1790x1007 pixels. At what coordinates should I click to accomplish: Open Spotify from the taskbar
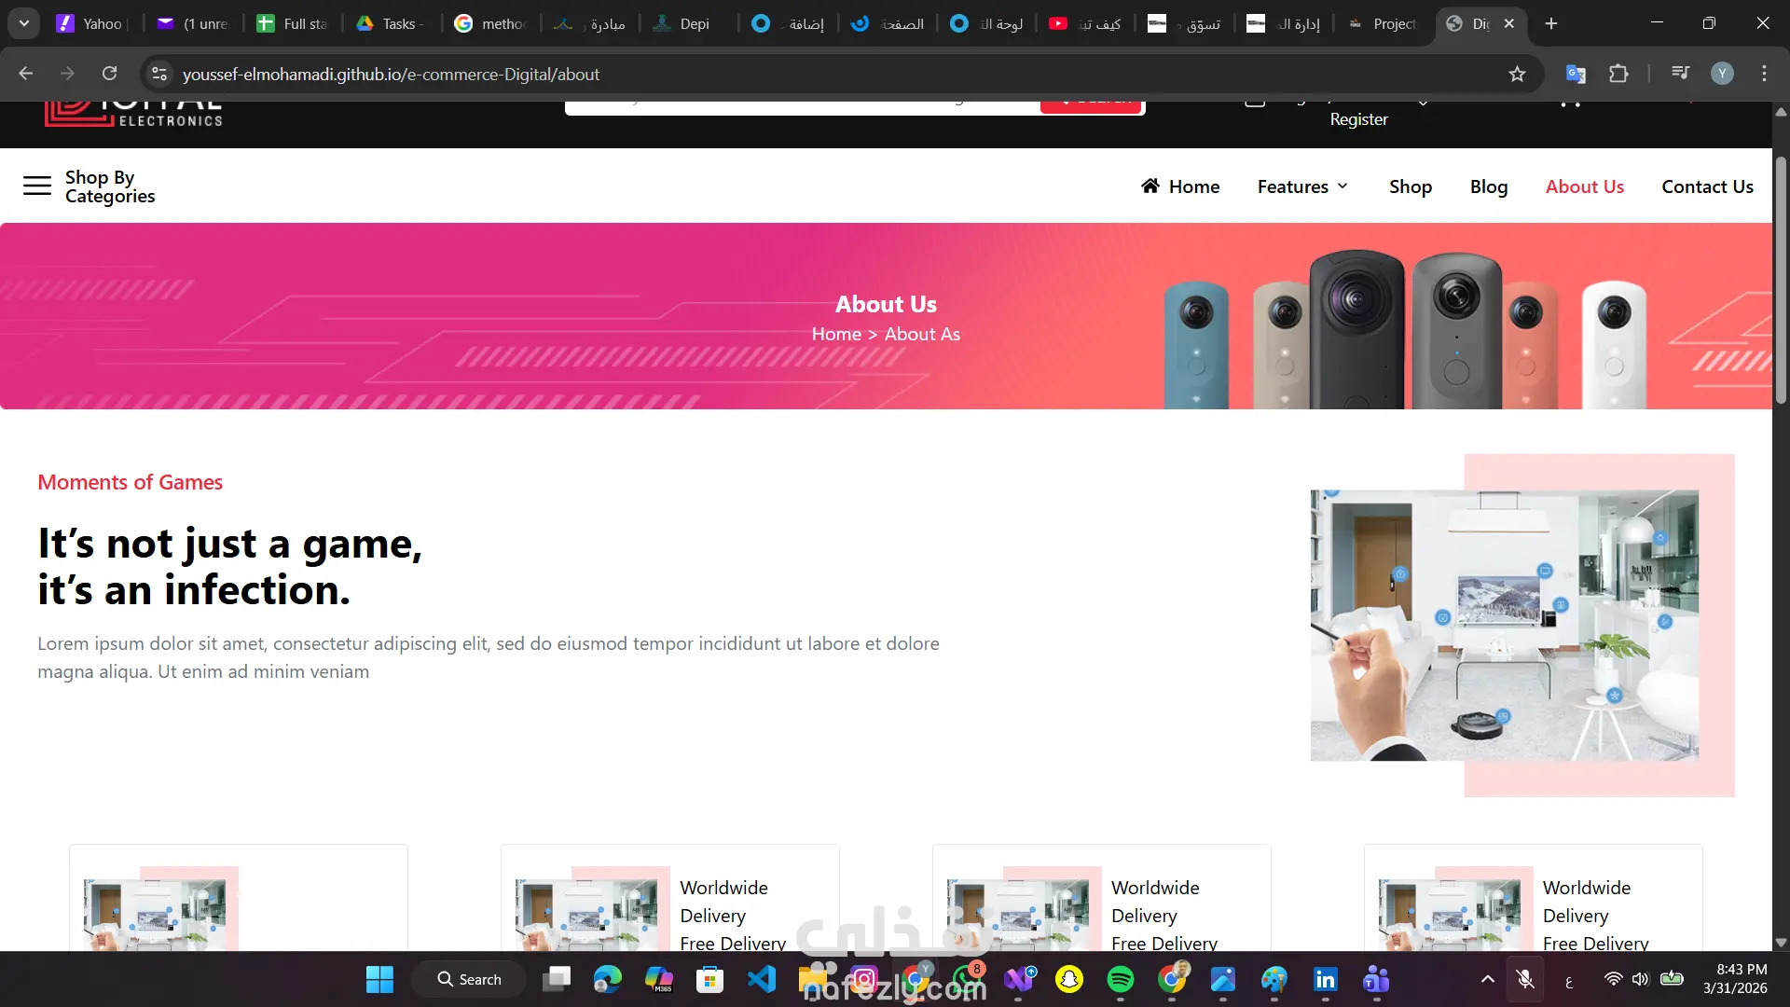[x=1120, y=979]
